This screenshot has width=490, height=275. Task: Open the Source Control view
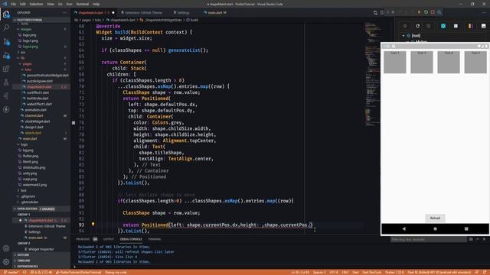6,42
